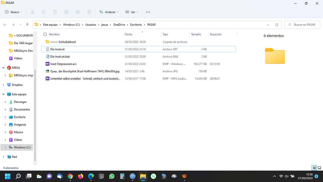Select 'MEGAsync Dov' folder in navigation pane
323x182 pixels.
coord(21,51)
